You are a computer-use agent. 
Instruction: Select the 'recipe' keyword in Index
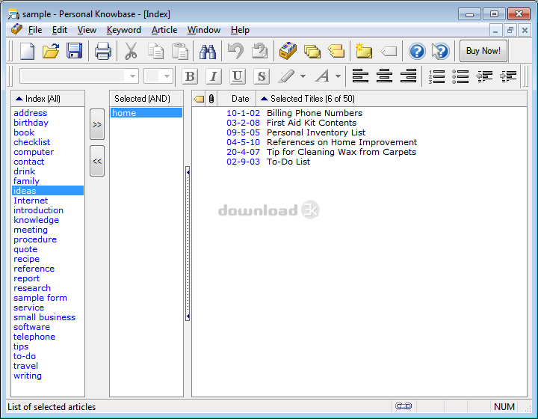27,259
